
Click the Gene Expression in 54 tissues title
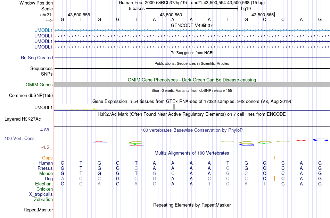192,102
